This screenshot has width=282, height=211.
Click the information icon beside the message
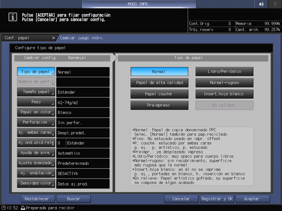[13, 17]
